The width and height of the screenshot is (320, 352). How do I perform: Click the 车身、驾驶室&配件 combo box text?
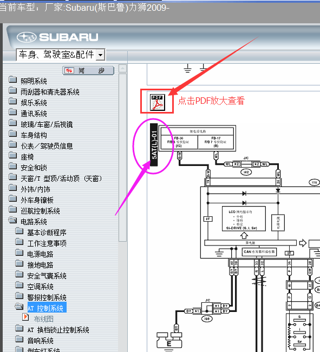pos(56,55)
